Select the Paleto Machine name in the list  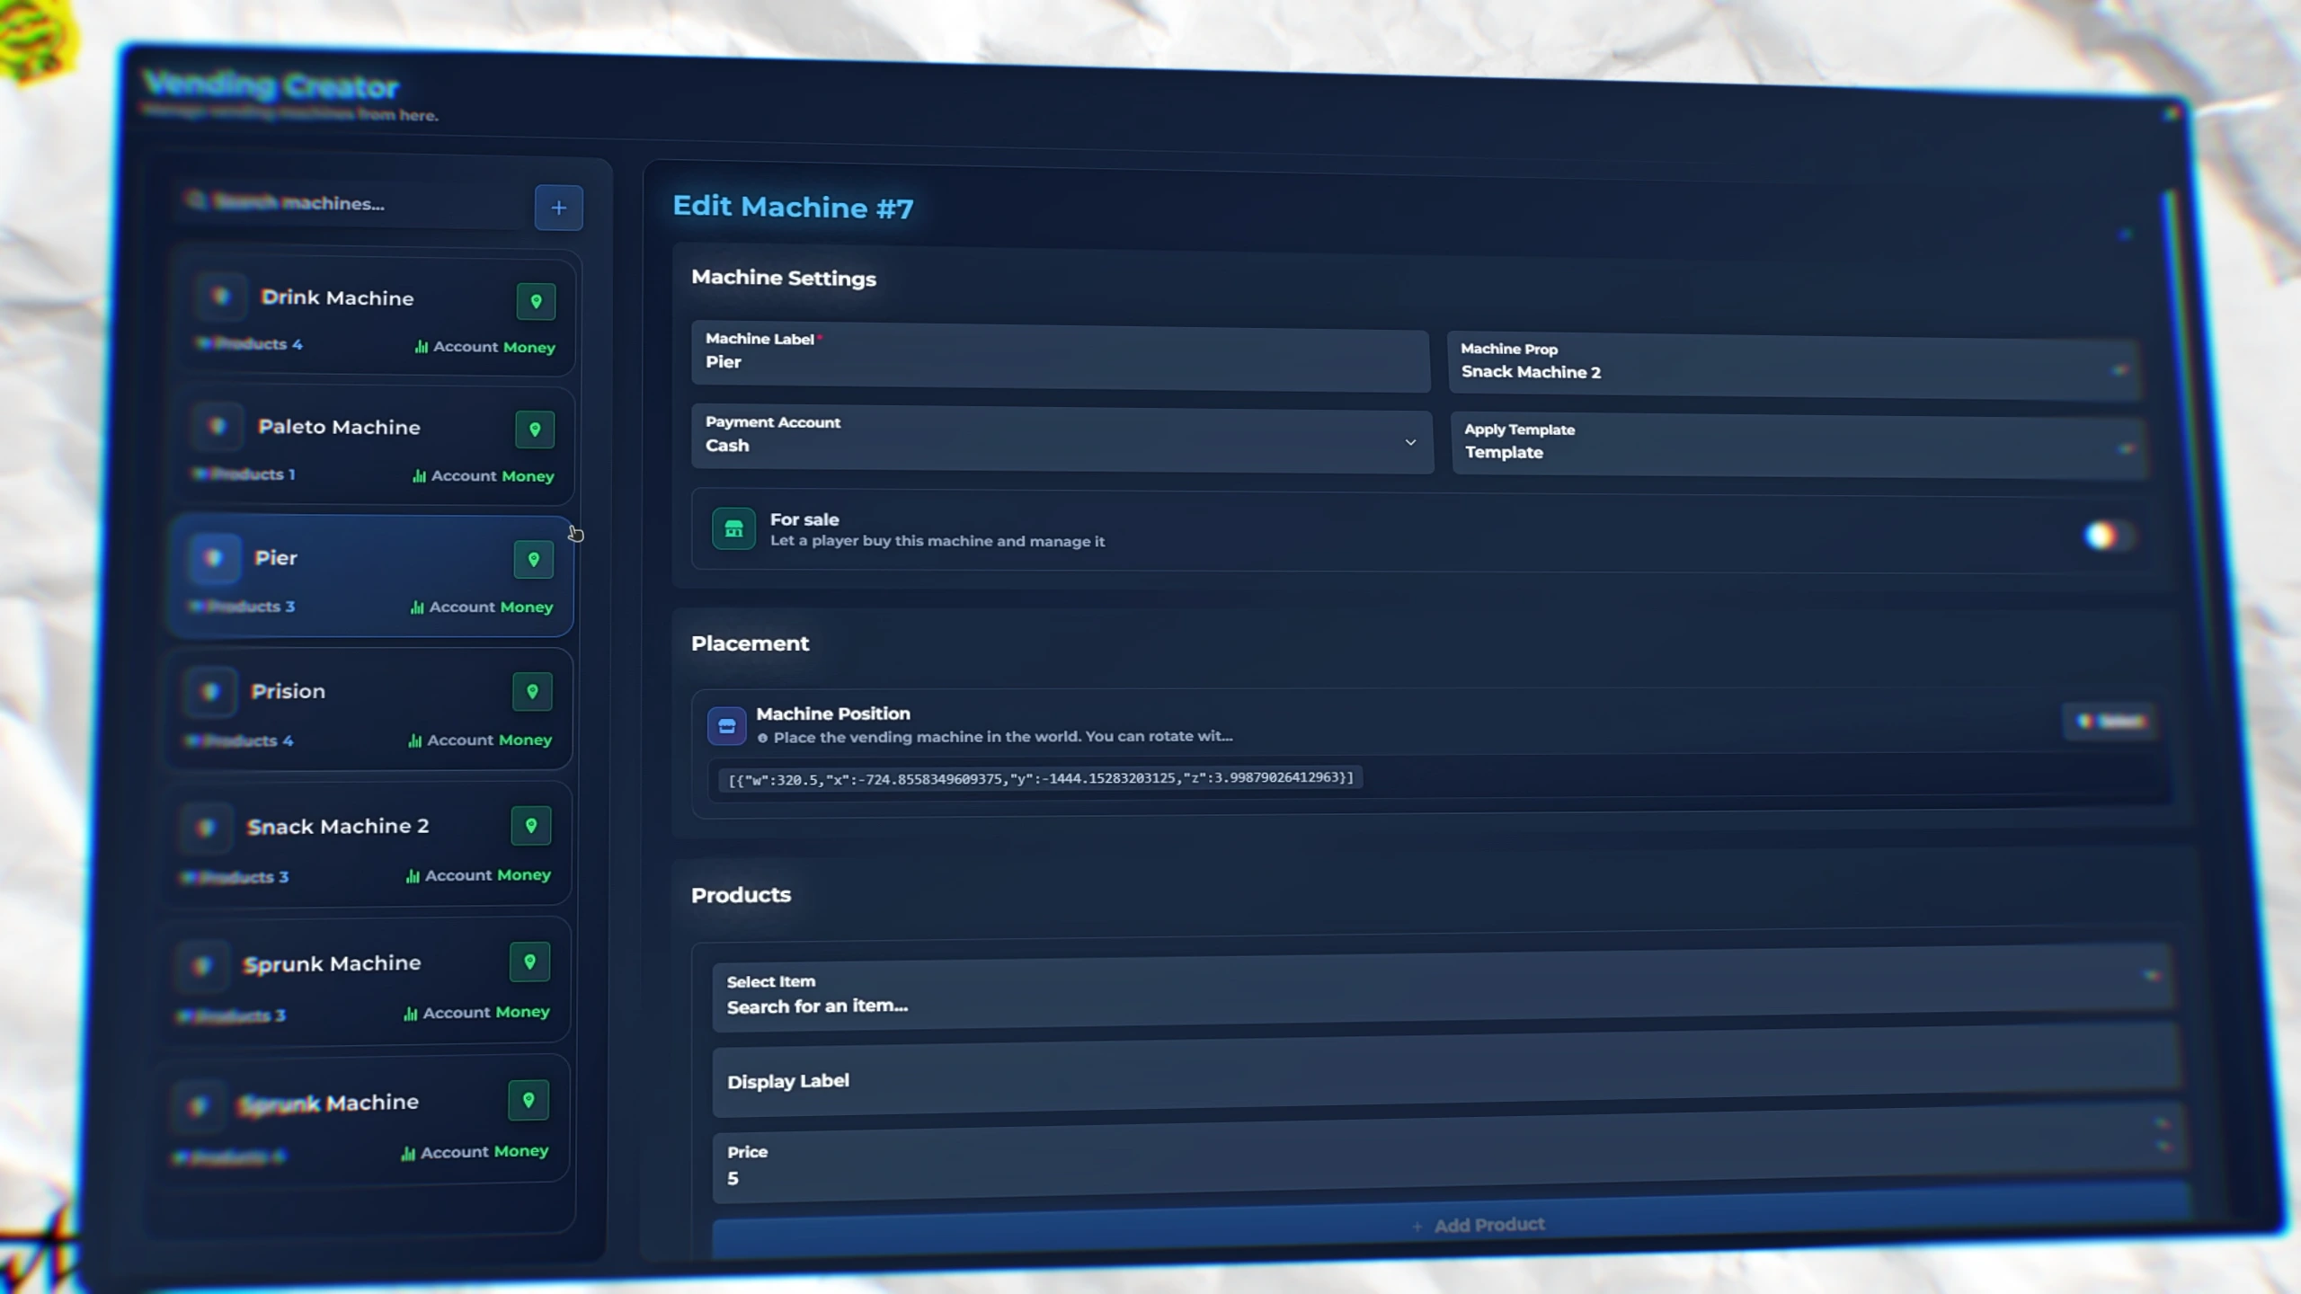[x=339, y=427]
